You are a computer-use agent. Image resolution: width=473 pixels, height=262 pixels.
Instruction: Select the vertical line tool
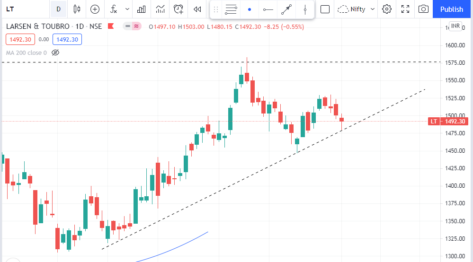[x=305, y=9]
